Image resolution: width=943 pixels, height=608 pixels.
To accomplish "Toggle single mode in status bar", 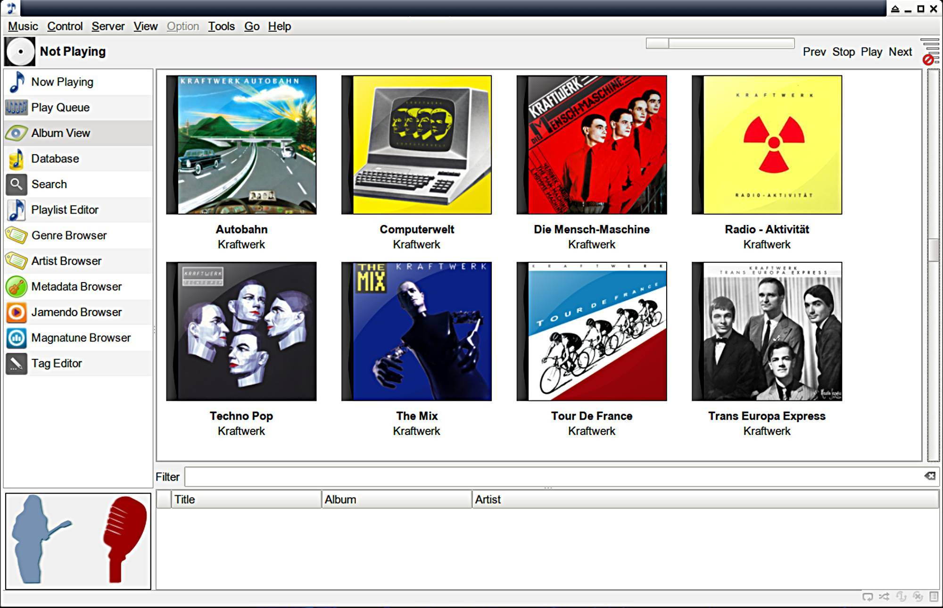I will (901, 597).
